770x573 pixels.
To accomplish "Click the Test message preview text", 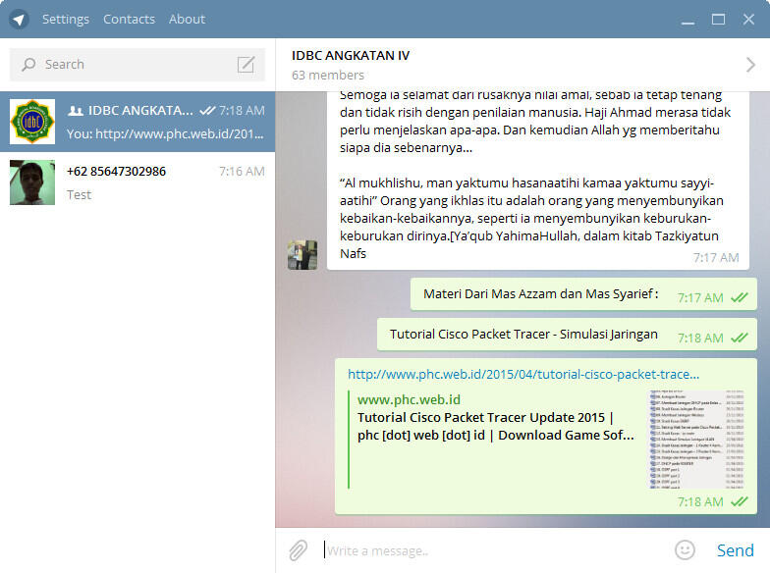I will [x=79, y=194].
